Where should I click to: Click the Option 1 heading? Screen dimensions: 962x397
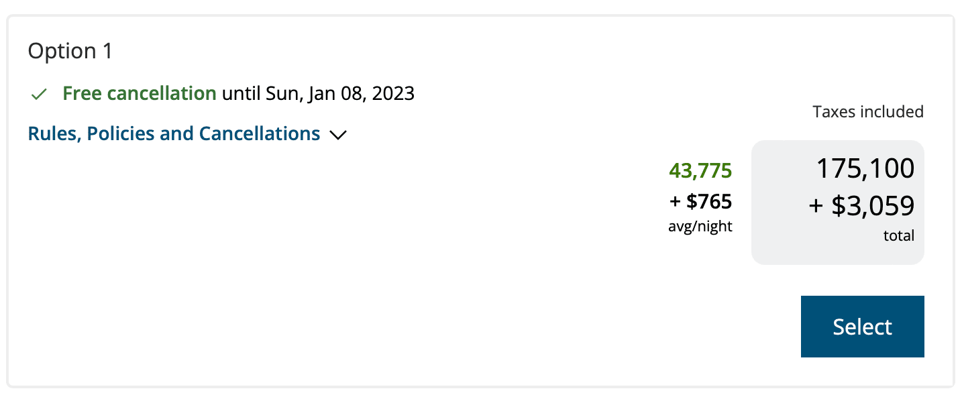coord(70,52)
